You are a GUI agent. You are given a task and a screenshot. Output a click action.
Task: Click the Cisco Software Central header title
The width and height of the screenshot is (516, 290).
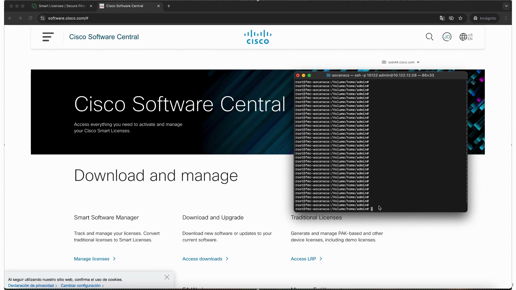104,37
